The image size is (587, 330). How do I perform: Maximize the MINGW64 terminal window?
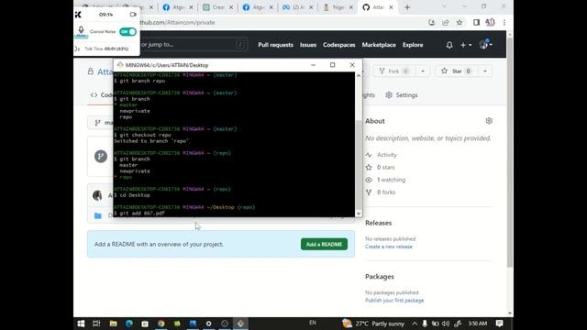click(332, 65)
